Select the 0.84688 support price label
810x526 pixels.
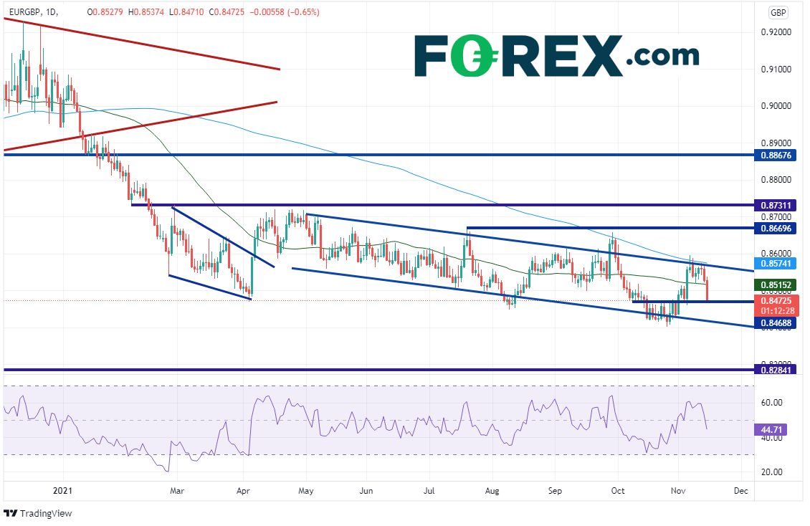(777, 324)
